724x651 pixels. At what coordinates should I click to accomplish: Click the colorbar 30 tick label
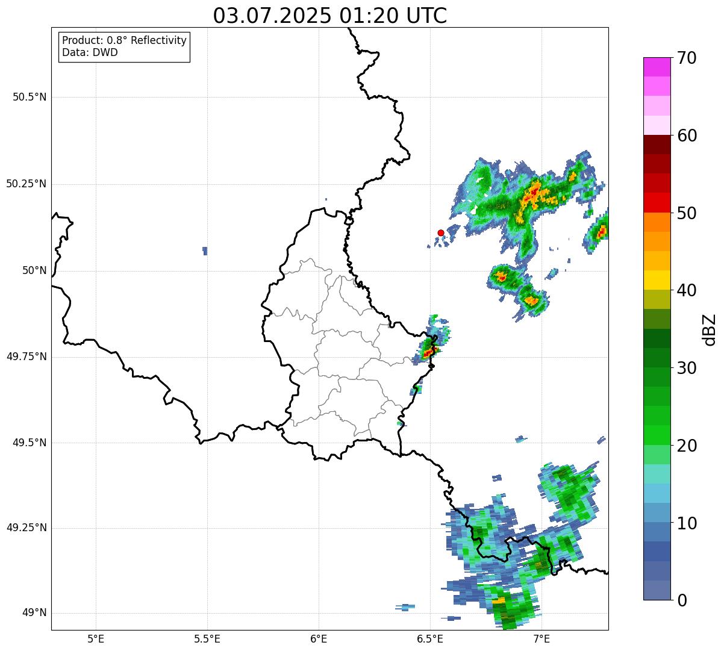[x=687, y=368]
